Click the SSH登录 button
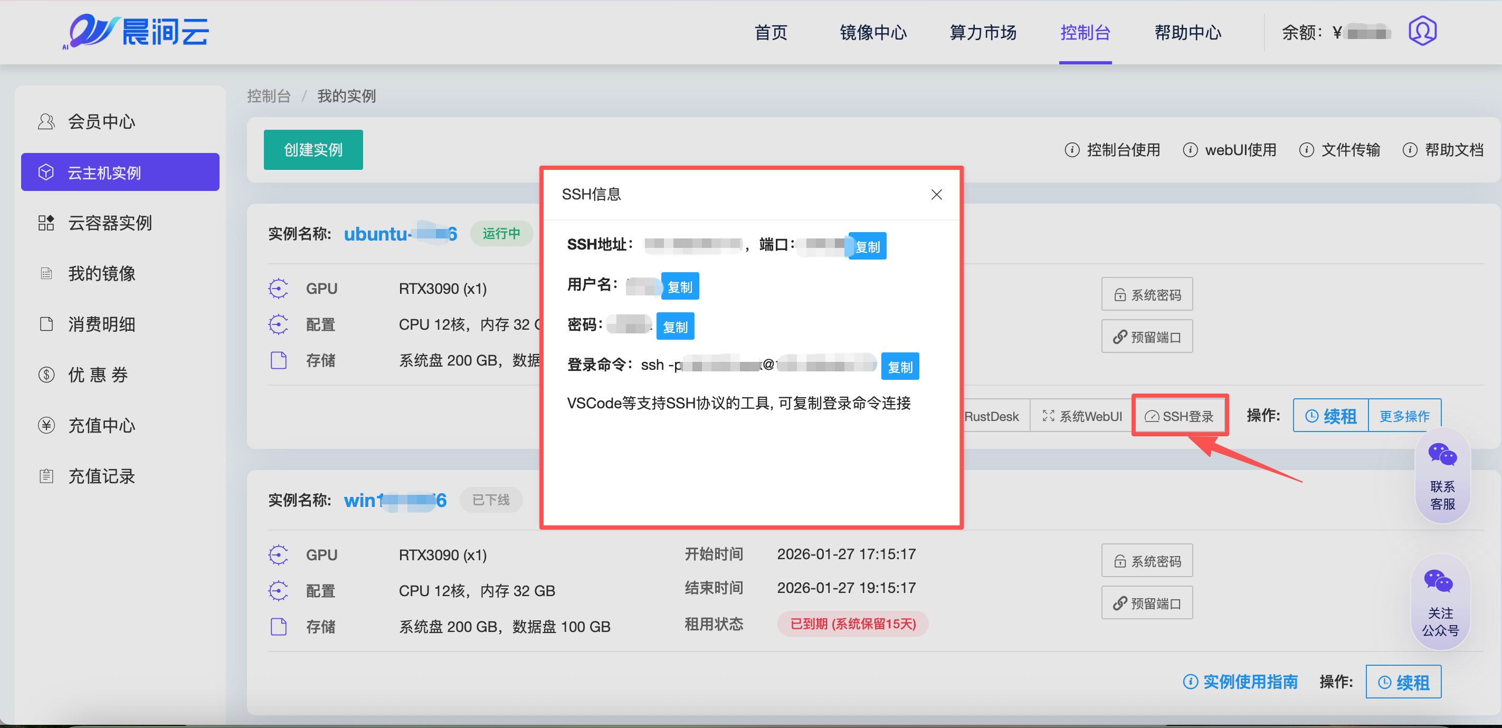Viewport: 1502px width, 728px height. 1179,416
